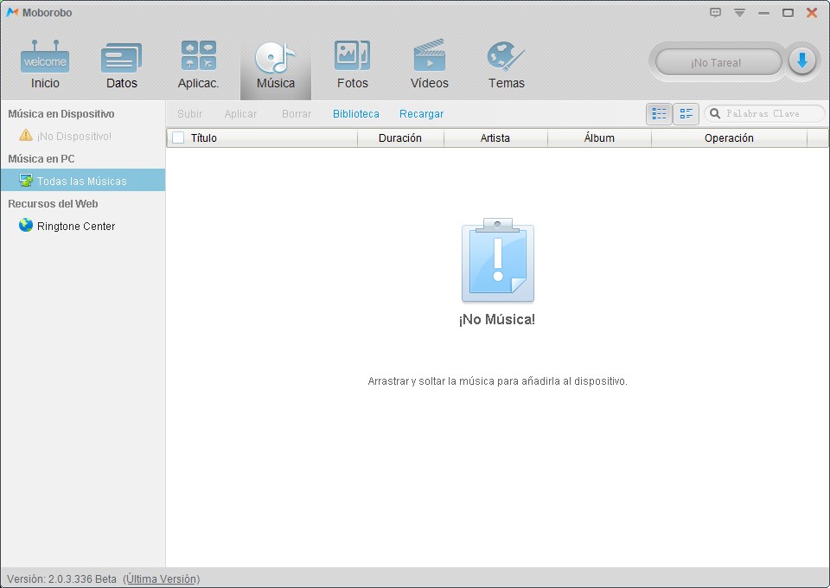
Task: Select the Música tab
Action: click(x=276, y=65)
